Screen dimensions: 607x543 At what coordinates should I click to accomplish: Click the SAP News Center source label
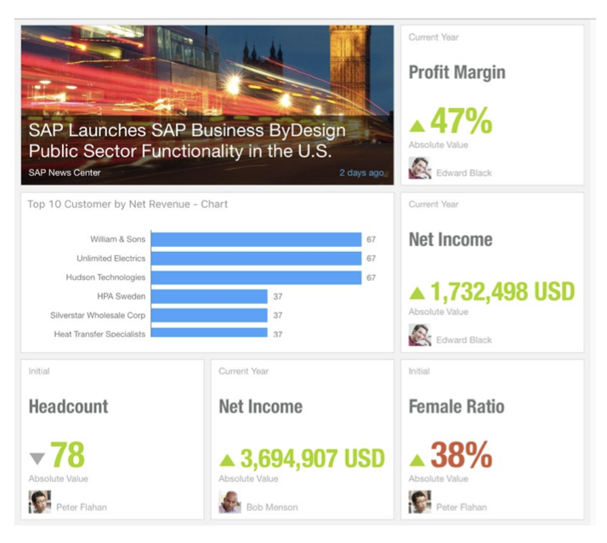tap(65, 173)
